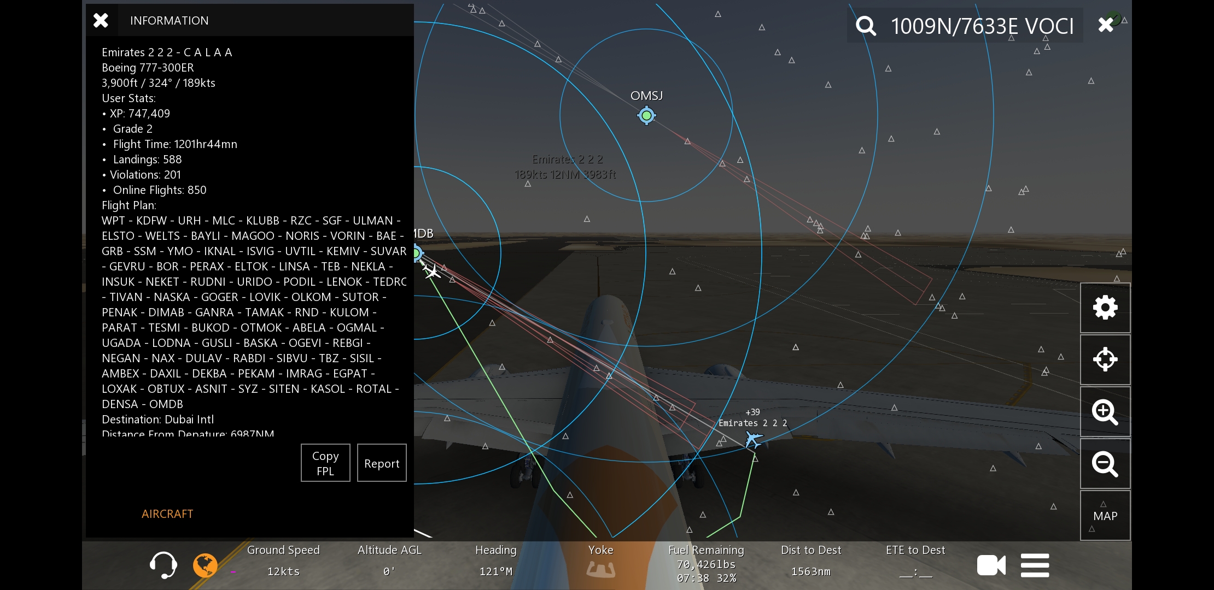This screenshot has width=1214, height=590.
Task: Switch camera view with camera icon
Action: click(x=991, y=565)
